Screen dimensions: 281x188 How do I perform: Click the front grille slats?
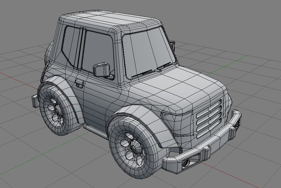point(209,119)
